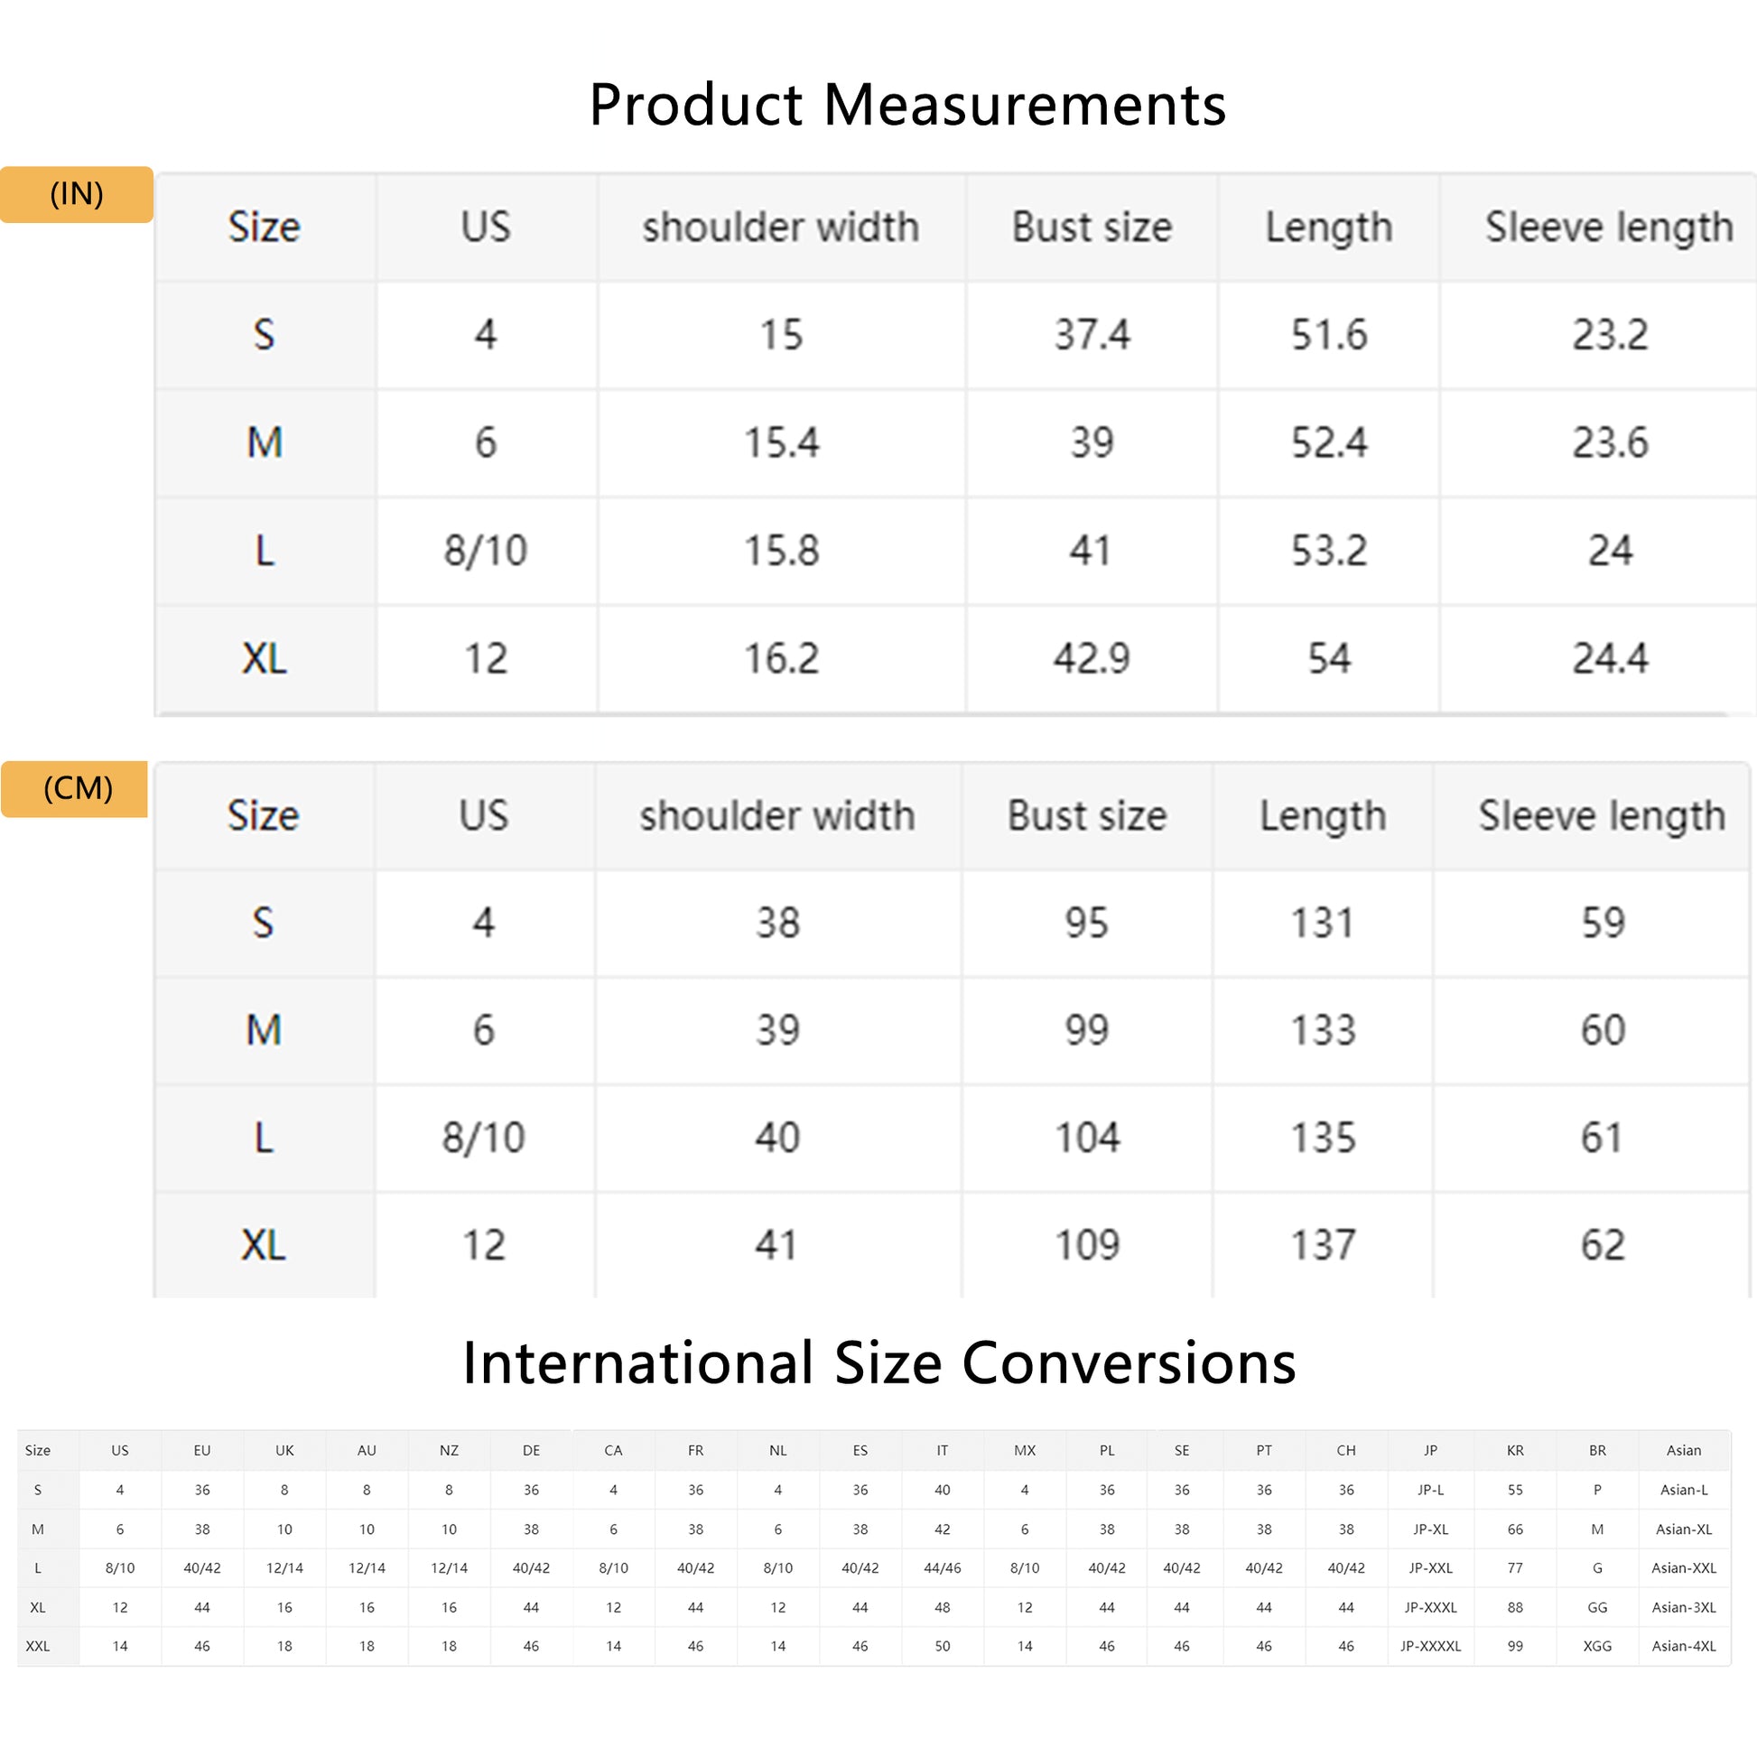Click the 62 sleeve length in CM table
Screen dimensions: 1757x1757
click(x=1603, y=1245)
